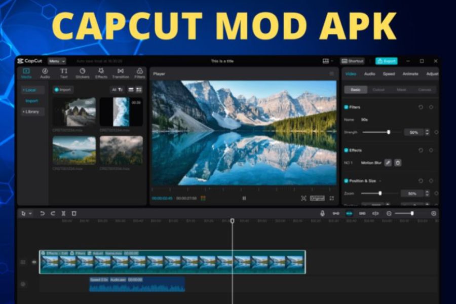Viewport: 456px width, 304px height.
Task: Toggle the main track magnet icon
Action: [x=336, y=213]
